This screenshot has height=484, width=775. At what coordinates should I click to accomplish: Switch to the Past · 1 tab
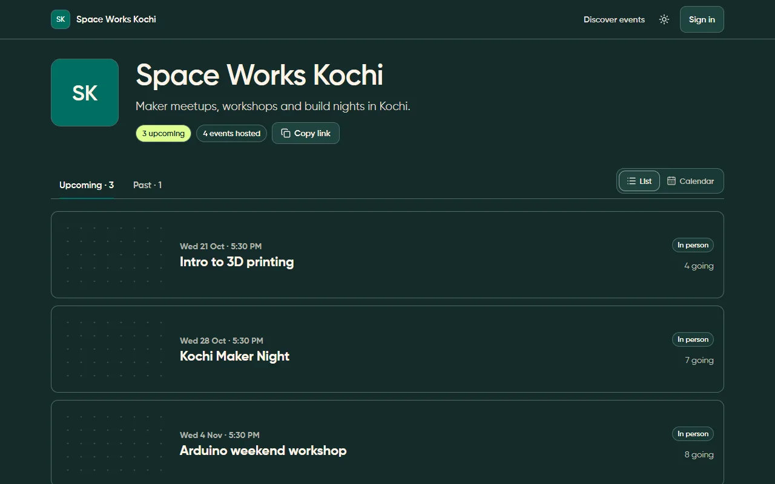147,185
